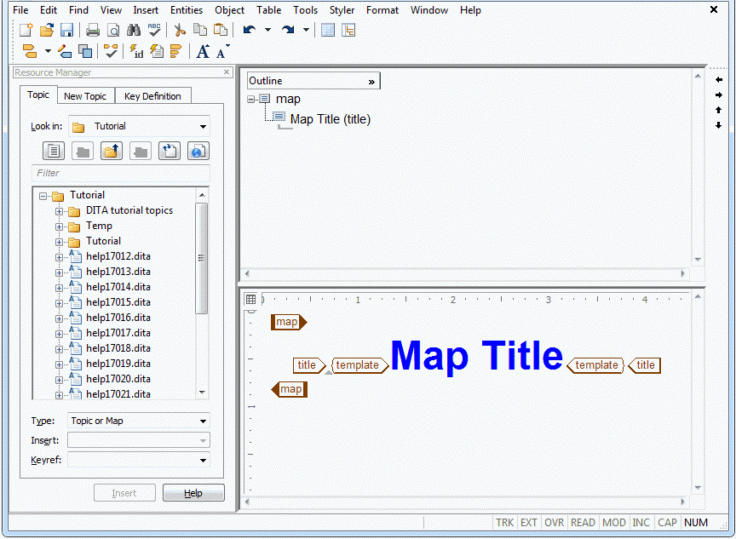Print the document using the printer icon
Viewport: 736px width, 539px height.
pyautogui.click(x=93, y=31)
